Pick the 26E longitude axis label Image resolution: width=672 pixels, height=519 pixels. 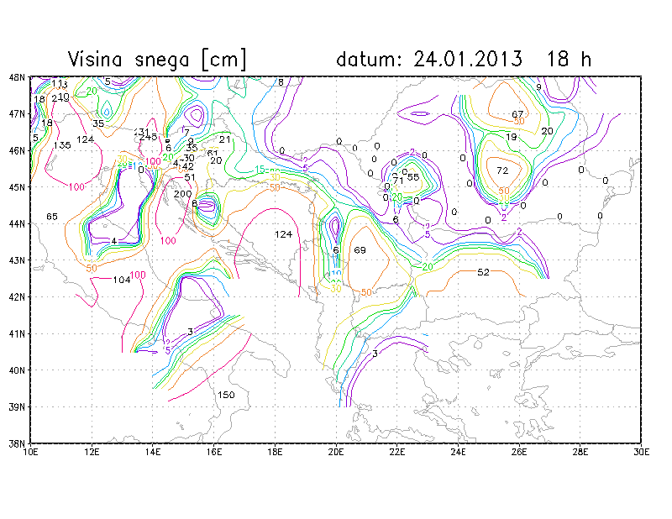(x=519, y=452)
